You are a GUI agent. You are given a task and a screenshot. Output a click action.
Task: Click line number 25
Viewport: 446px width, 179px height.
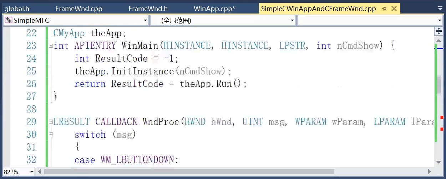(x=31, y=71)
